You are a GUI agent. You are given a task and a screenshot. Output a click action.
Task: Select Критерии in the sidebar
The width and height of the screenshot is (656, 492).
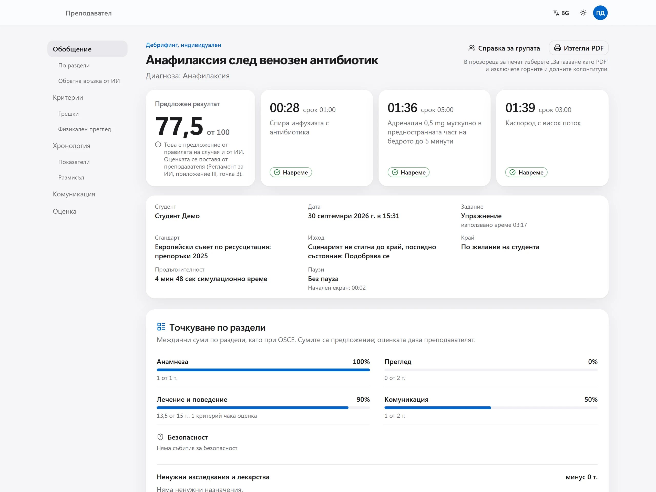[68, 98]
